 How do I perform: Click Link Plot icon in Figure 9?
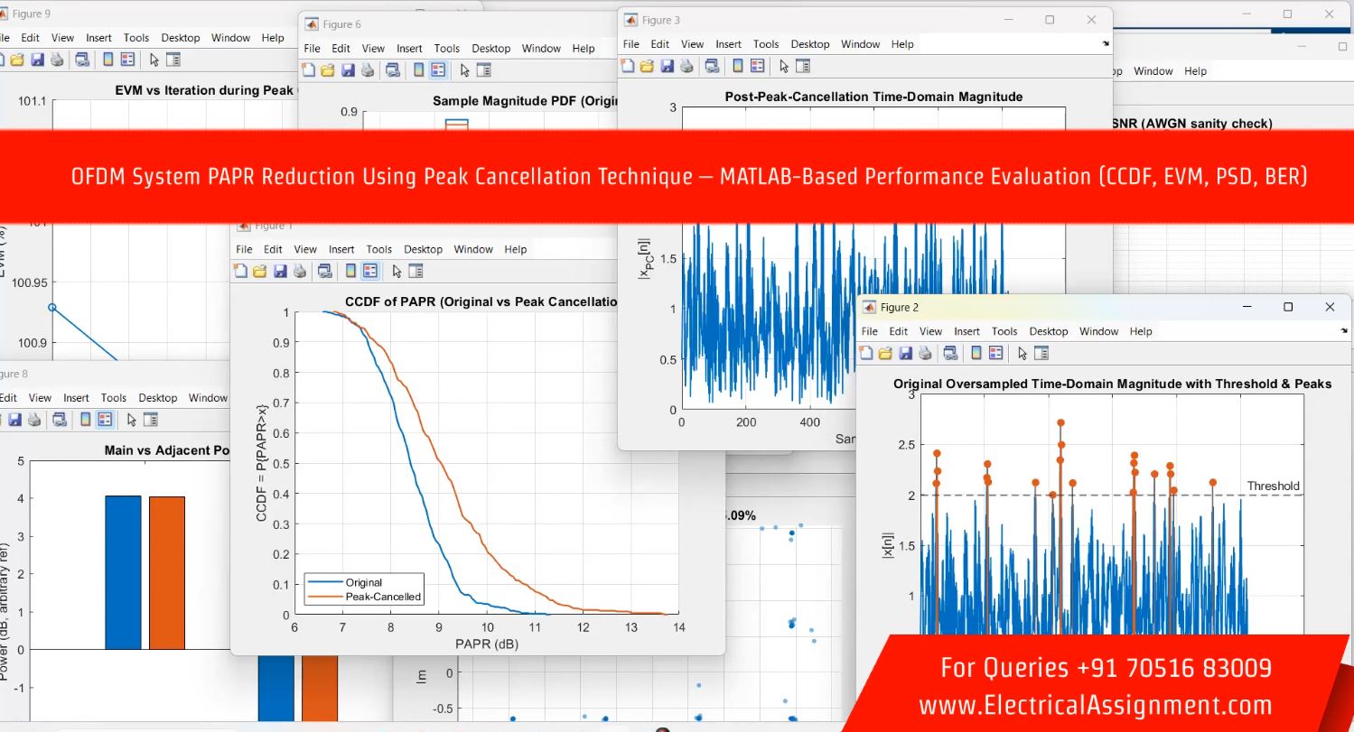coord(81,60)
